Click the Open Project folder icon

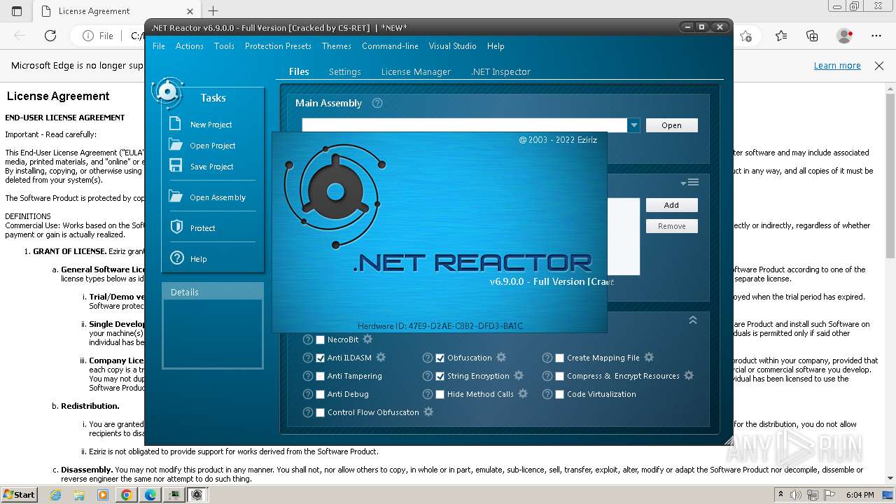pyautogui.click(x=176, y=145)
